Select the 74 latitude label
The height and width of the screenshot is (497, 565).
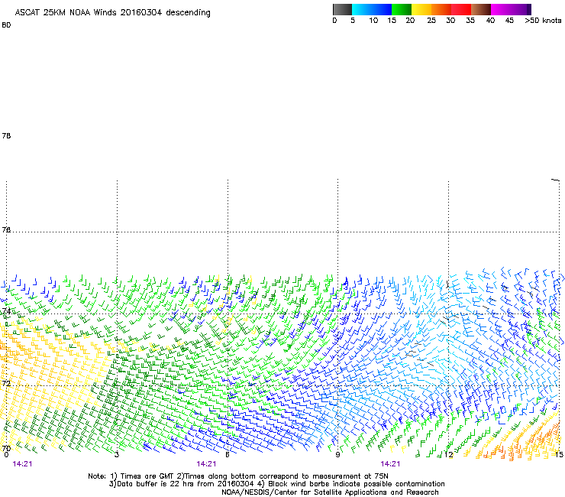tap(6, 310)
